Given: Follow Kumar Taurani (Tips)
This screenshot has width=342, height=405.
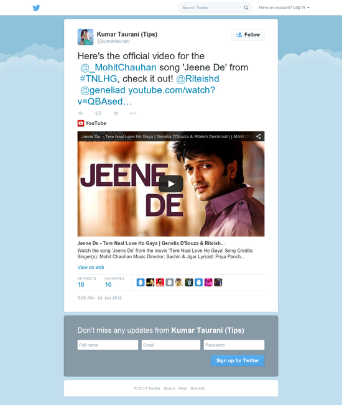Looking at the screenshot, I should pos(247,35).
